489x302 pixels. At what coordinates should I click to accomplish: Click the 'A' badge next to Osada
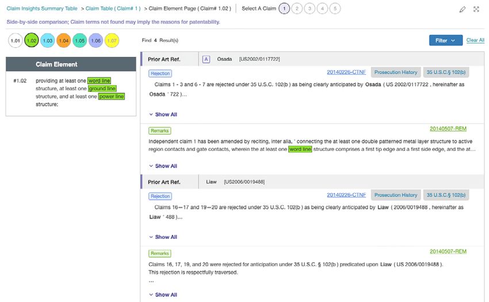pyautogui.click(x=206, y=59)
